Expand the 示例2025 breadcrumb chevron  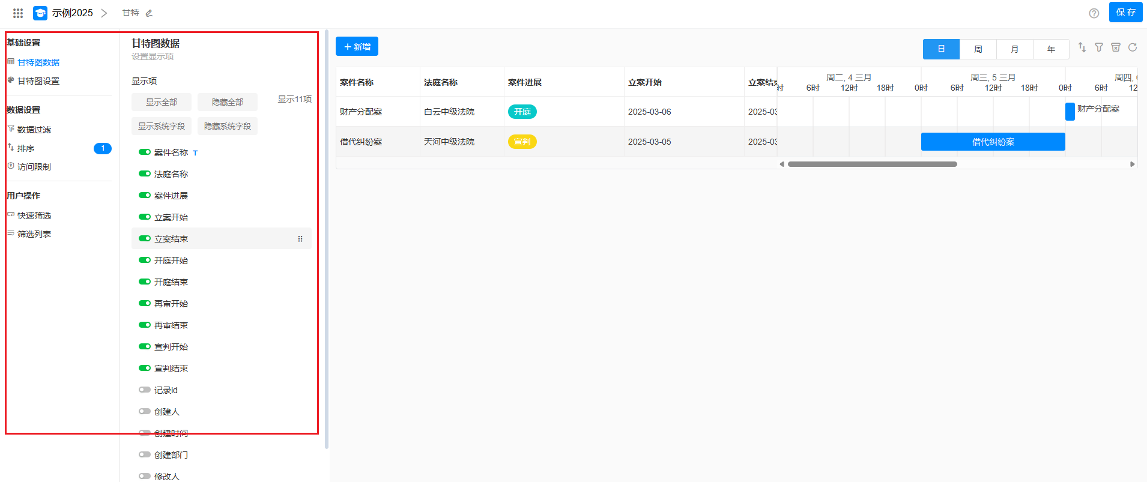point(104,13)
